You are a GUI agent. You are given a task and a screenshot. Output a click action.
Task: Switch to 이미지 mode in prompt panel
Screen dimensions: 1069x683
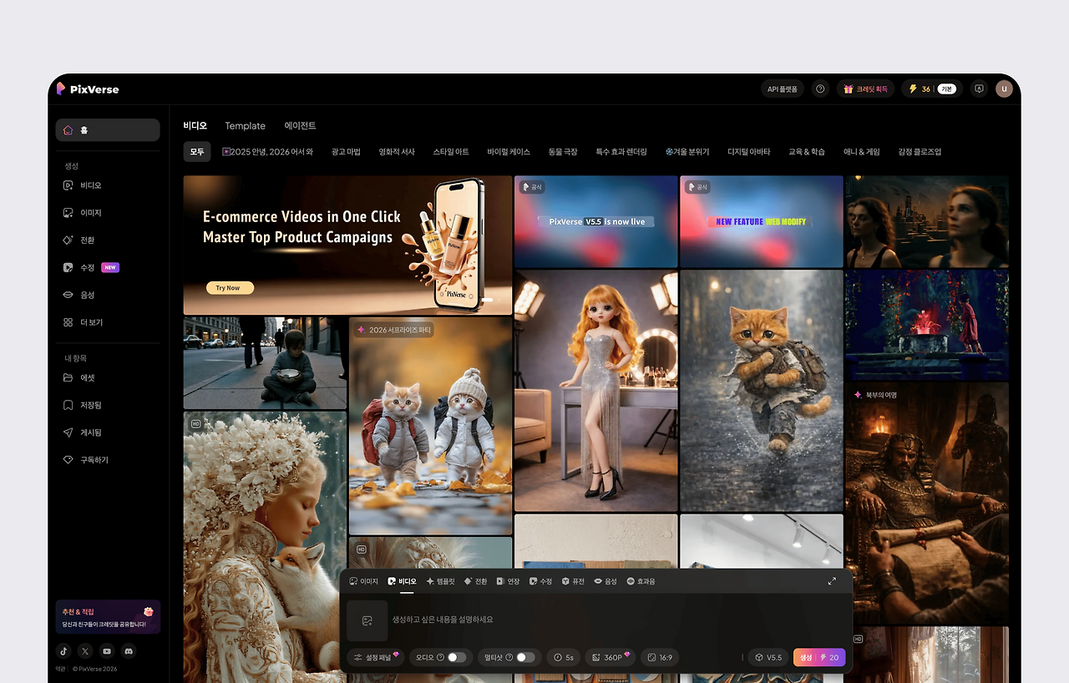(363, 581)
